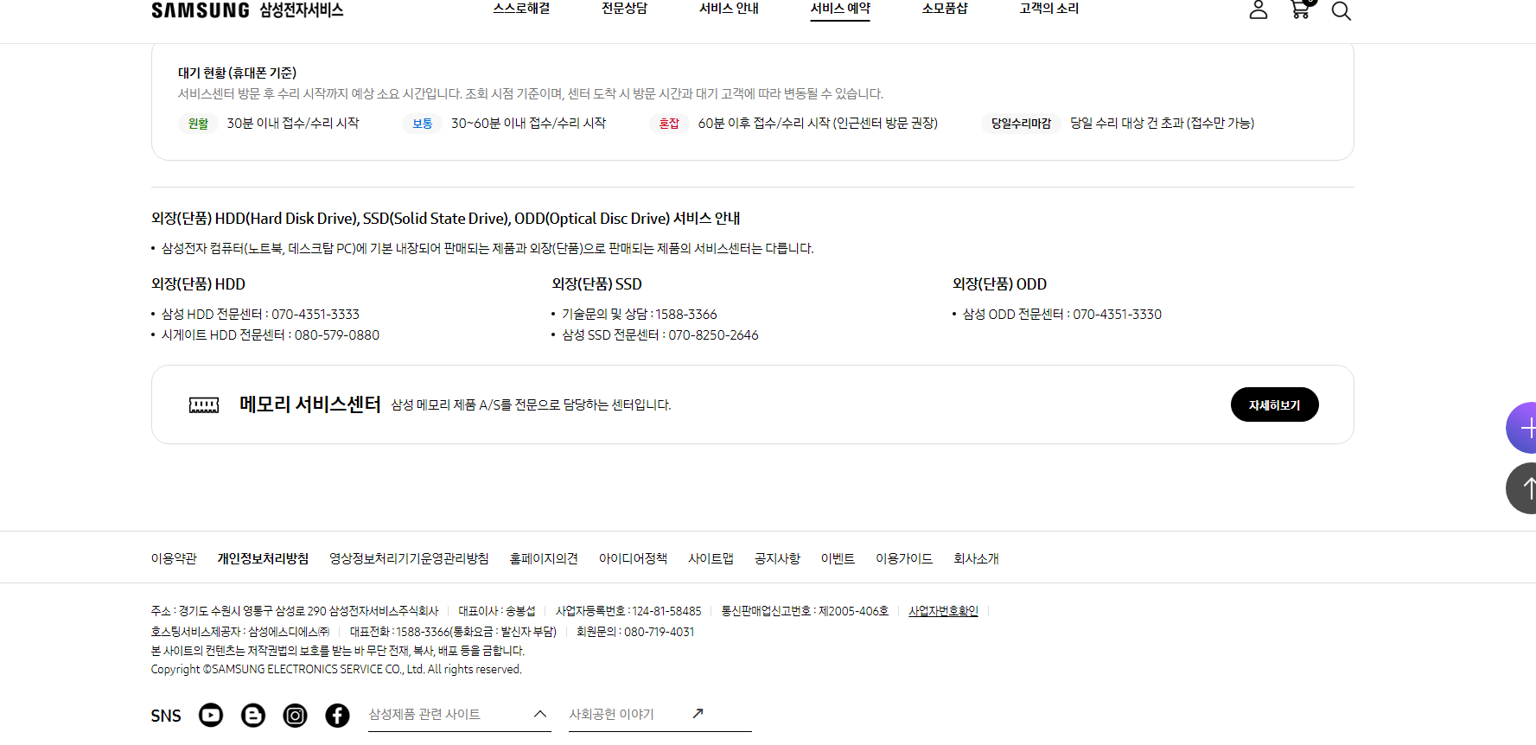
Task: Click the 메모리 서비스센터 heading
Action: 310,404
